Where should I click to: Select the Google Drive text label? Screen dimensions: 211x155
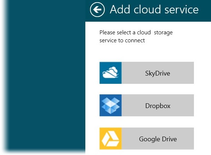pyautogui.click(x=158, y=139)
